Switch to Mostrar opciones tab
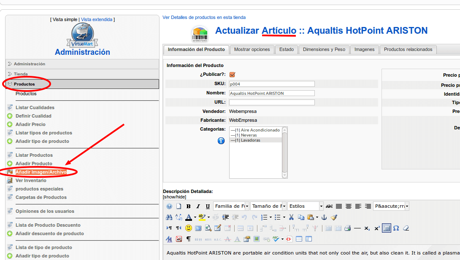 click(252, 49)
